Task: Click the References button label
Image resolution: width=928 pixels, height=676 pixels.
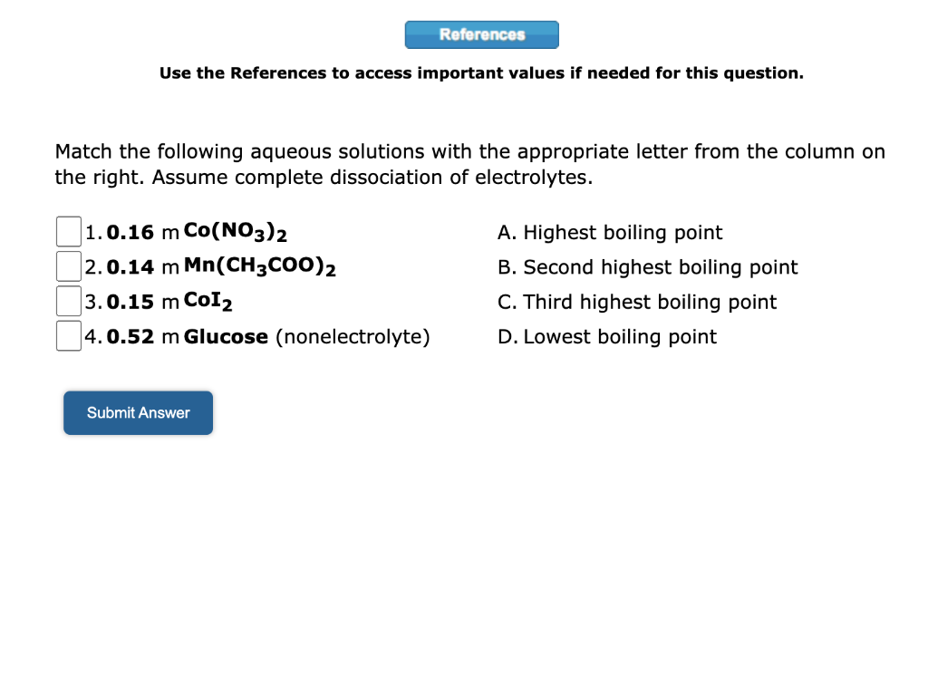Action: coord(481,34)
